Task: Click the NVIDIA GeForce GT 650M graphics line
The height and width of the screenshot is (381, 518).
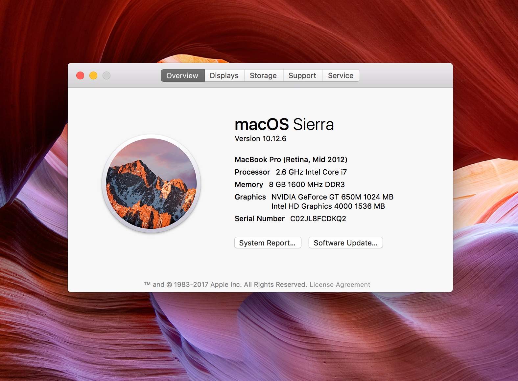Action: [x=332, y=197]
